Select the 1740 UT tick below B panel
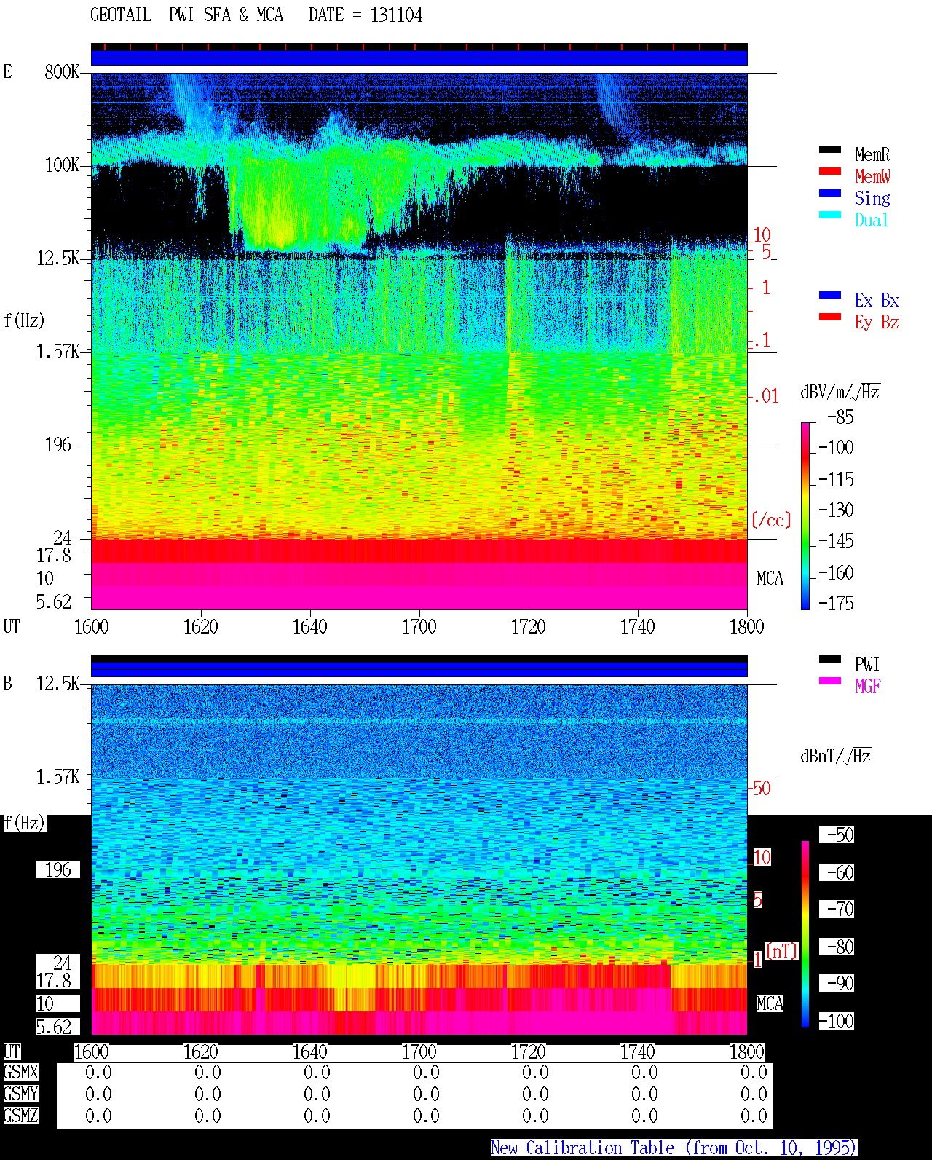 [x=638, y=1052]
